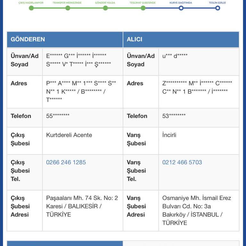246x246 pixels.
Task: Click the Teslimat Şubesinde progress dot
Action: (x=143, y=8)
